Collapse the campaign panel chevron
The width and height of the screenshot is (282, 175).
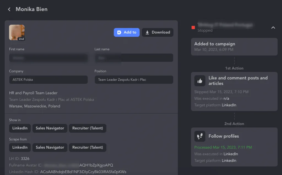click(273, 28)
